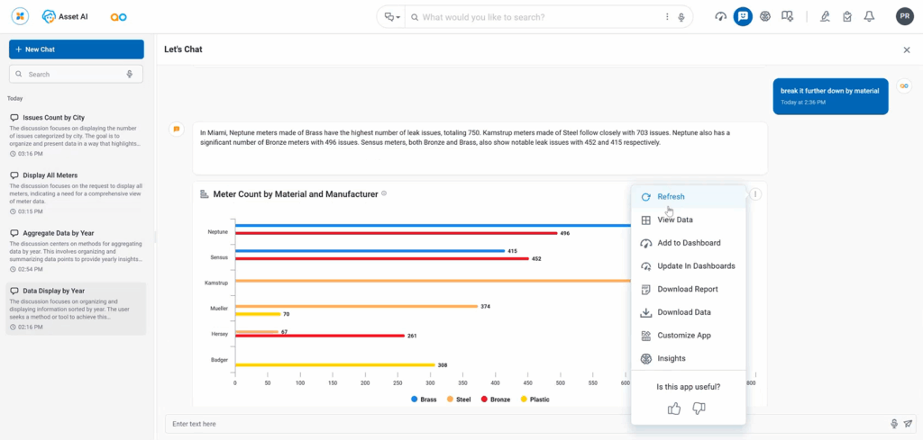Click the Bronze legend color marker
The width and height of the screenshot is (923, 440).
(484, 400)
